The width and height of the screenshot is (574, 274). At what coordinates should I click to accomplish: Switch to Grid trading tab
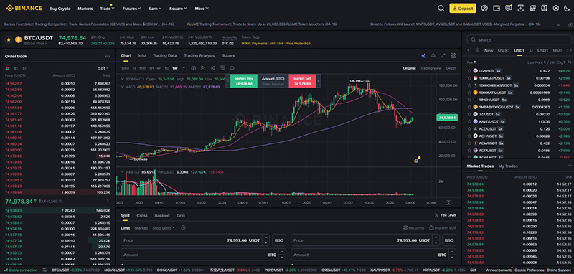click(x=181, y=215)
